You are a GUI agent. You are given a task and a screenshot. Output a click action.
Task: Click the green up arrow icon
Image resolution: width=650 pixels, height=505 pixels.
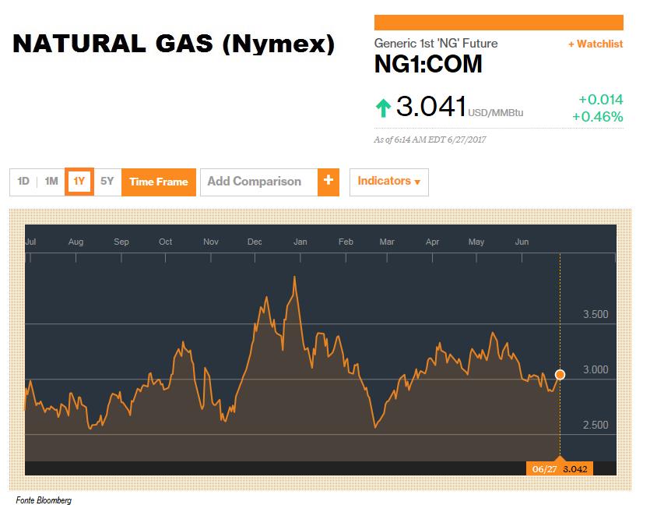point(383,108)
